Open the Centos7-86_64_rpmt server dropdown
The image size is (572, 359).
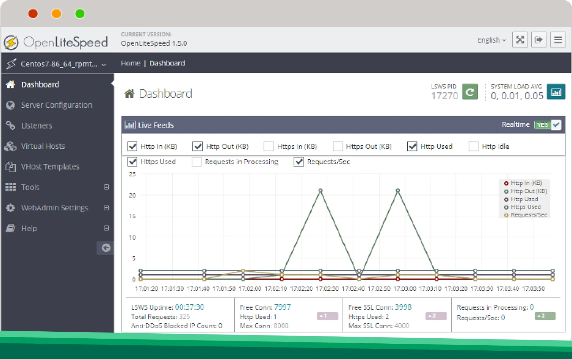pos(57,64)
